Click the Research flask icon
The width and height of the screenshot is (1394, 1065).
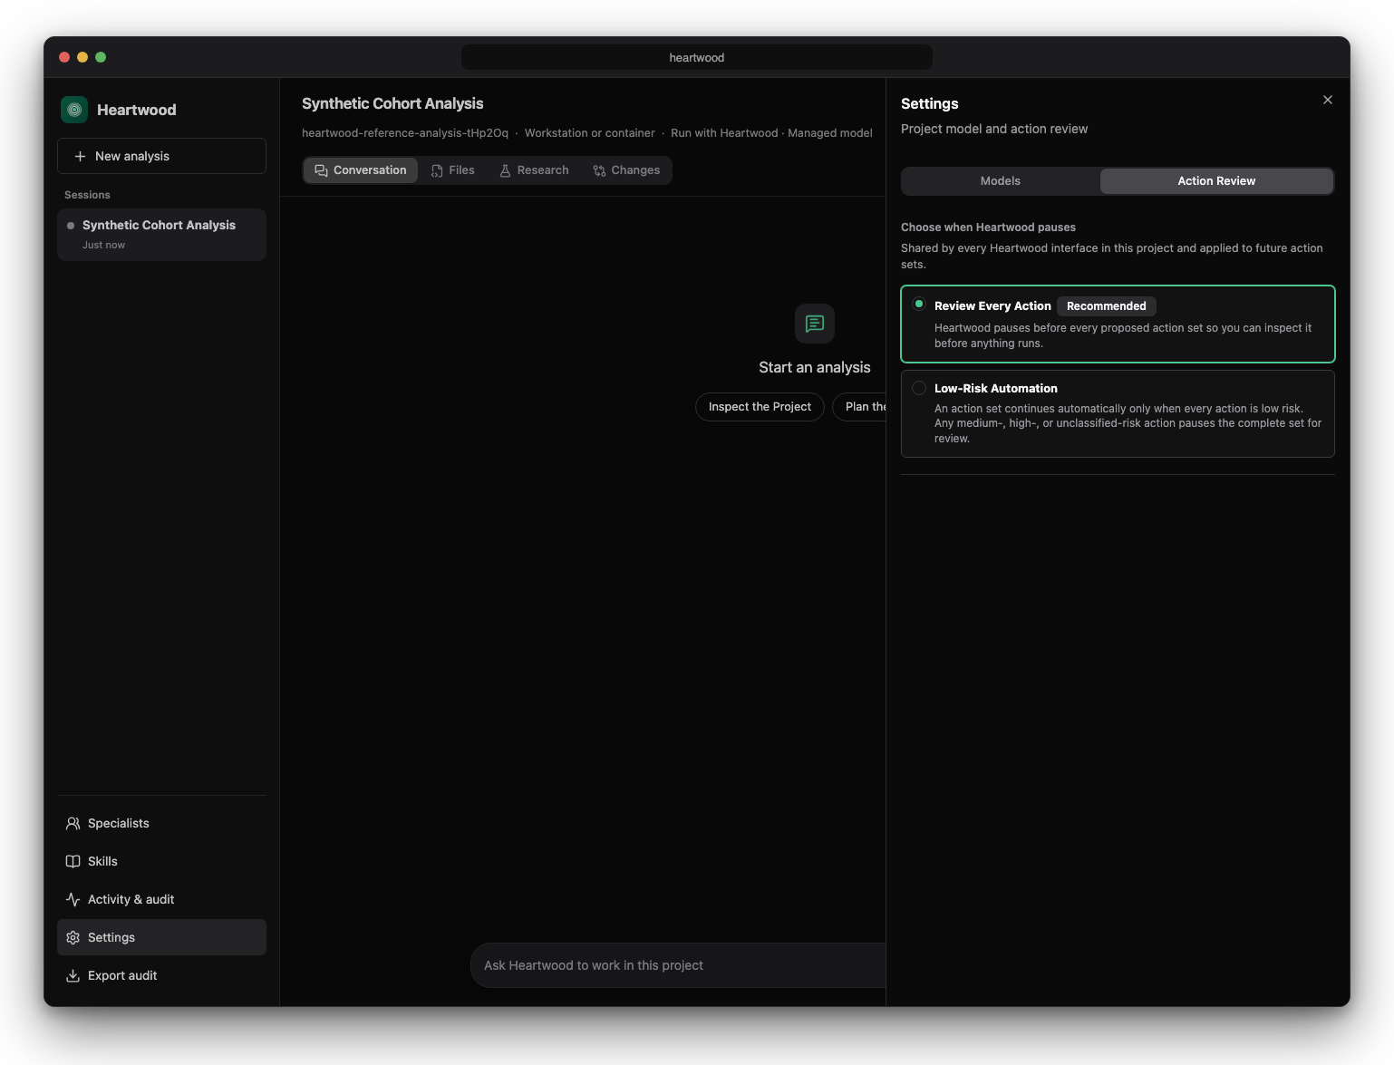(505, 170)
